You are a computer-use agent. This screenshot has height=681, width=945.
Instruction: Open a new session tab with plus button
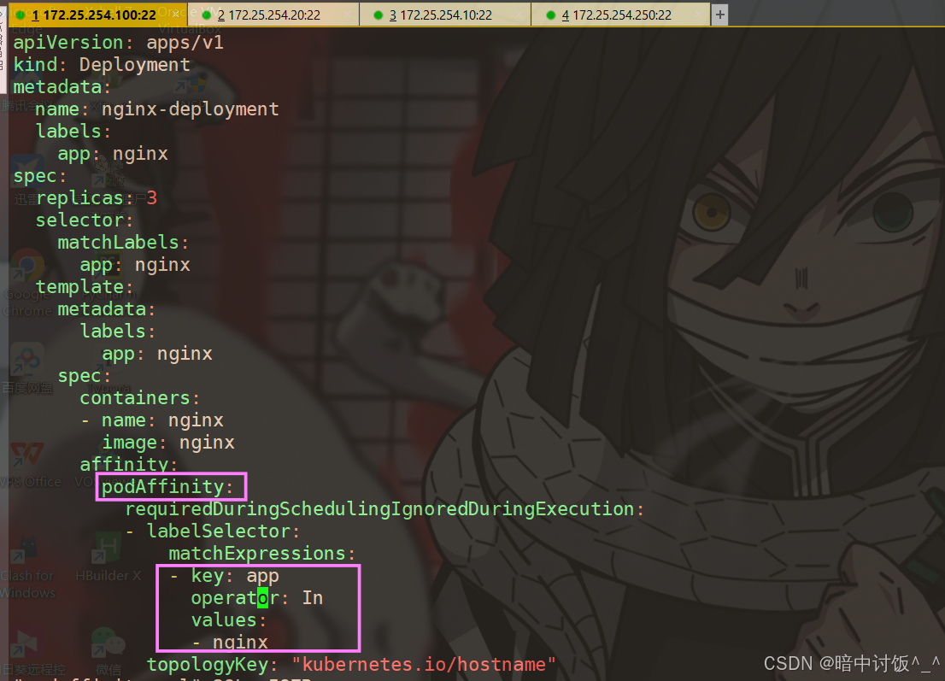pyautogui.click(x=719, y=15)
